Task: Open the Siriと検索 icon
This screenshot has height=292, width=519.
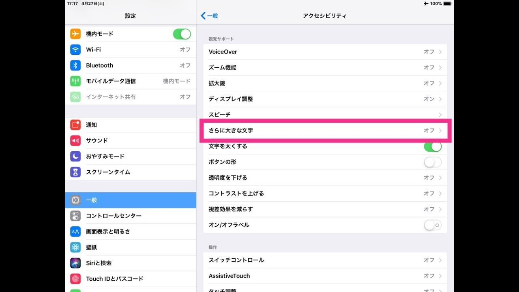Action: point(75,263)
